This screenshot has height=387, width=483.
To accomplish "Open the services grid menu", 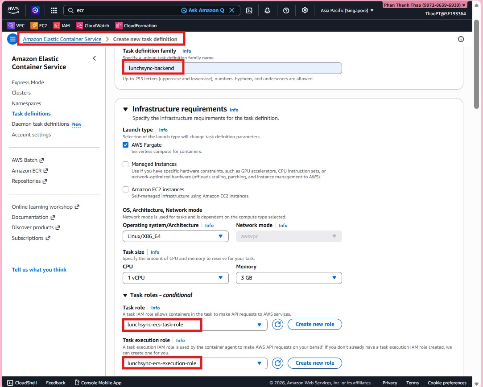I will 54,10.
